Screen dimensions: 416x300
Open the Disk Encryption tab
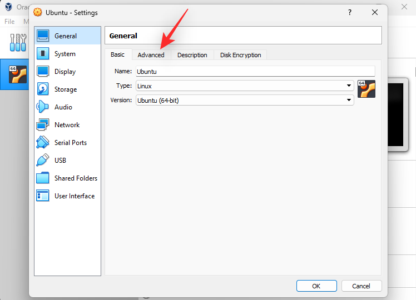240,55
